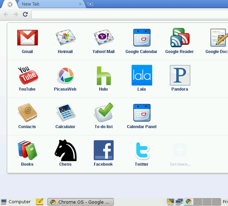Click the Gmail text label

[x=27, y=52]
